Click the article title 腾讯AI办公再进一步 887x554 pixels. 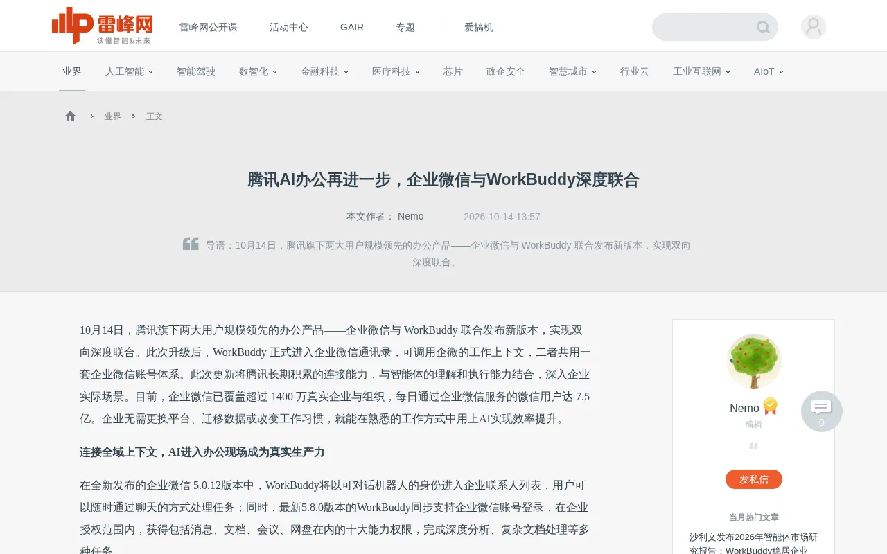[443, 179]
